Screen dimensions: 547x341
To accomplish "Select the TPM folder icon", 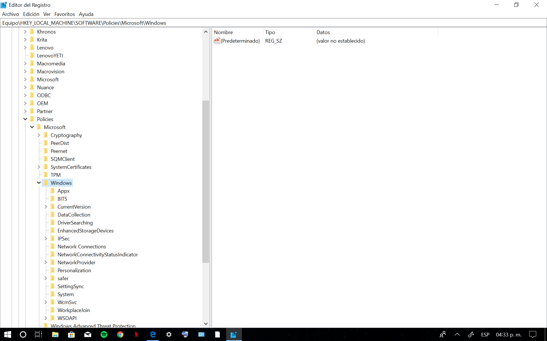I will [46, 175].
